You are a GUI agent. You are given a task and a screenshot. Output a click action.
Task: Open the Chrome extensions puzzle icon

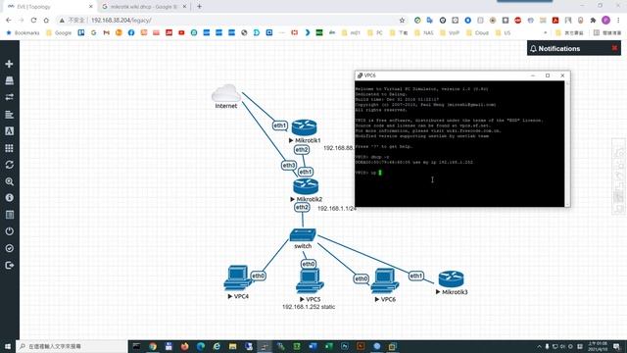593,20
